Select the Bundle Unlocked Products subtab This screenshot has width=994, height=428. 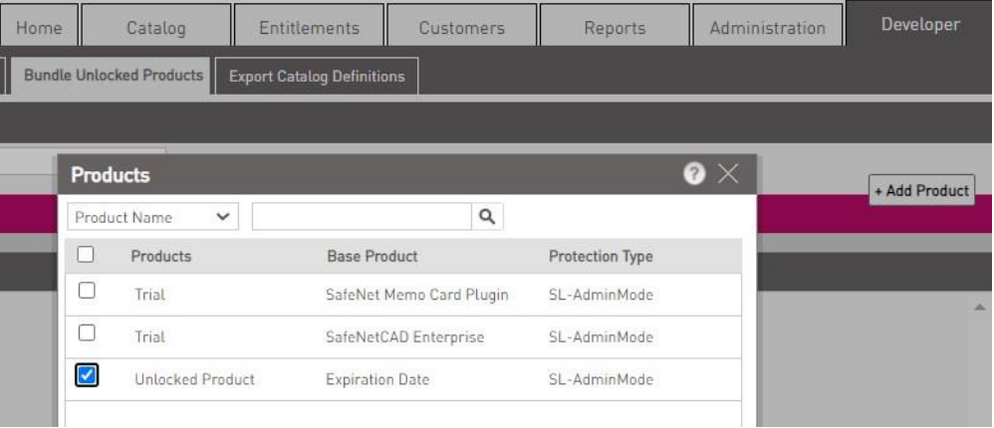point(114,76)
